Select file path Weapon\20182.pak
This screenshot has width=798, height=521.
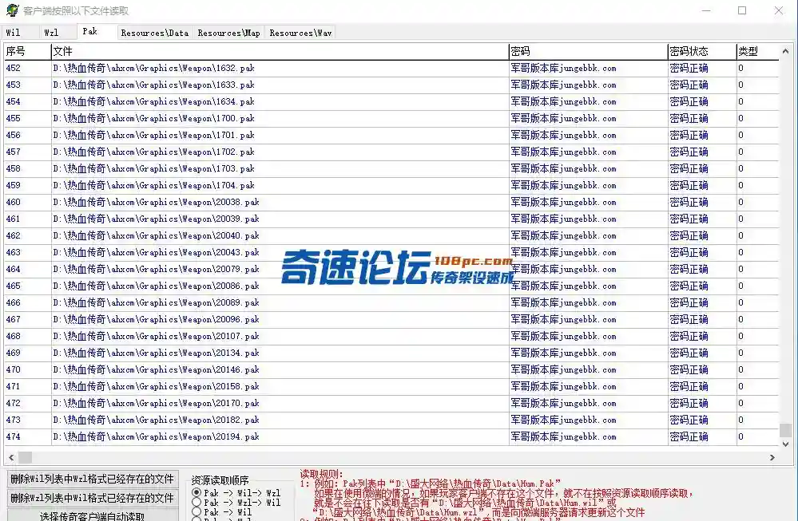[157, 420]
